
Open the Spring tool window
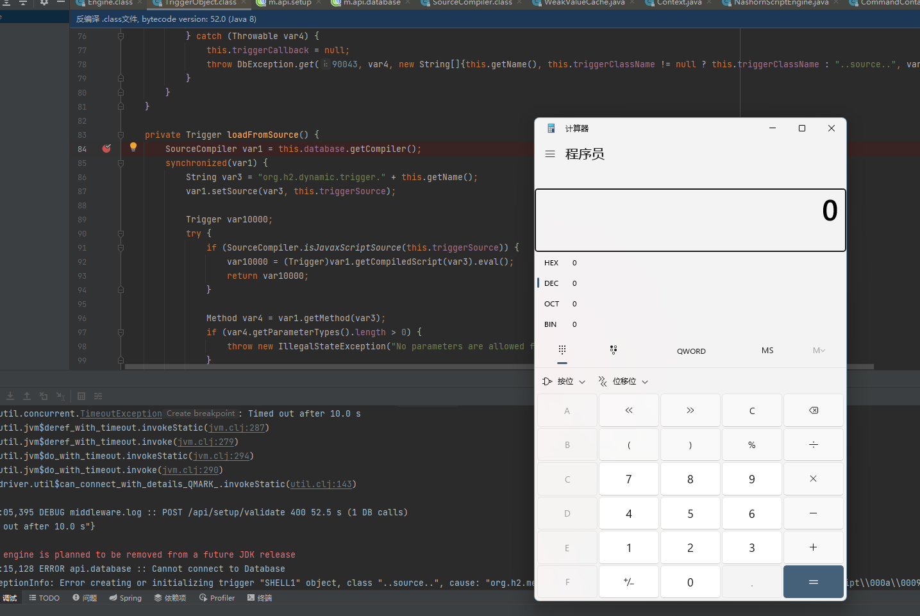pos(126,598)
